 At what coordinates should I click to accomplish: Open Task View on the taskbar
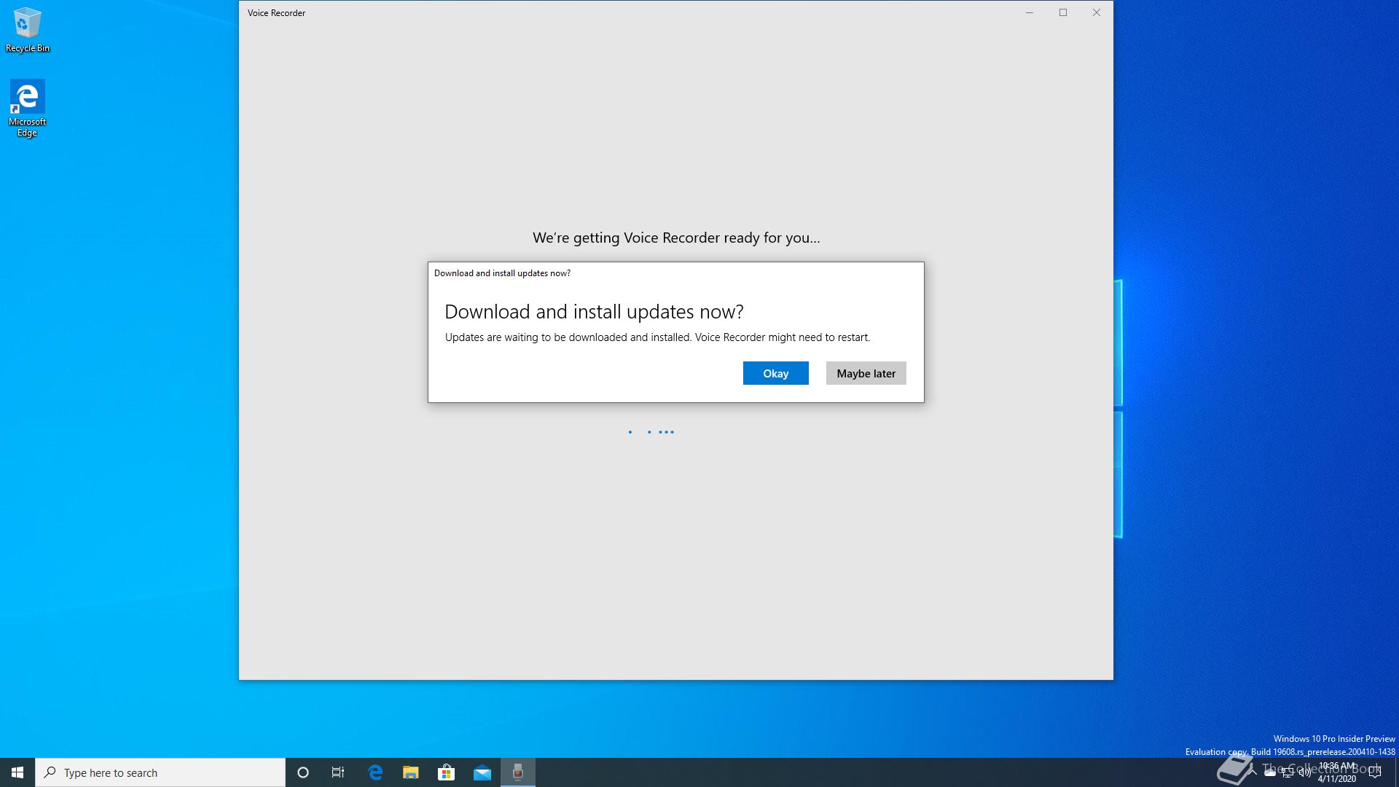pyautogui.click(x=338, y=772)
